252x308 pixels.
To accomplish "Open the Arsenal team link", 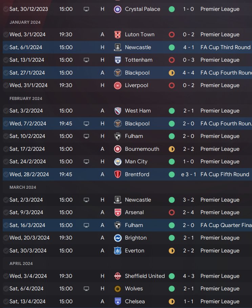I will (134, 212).
